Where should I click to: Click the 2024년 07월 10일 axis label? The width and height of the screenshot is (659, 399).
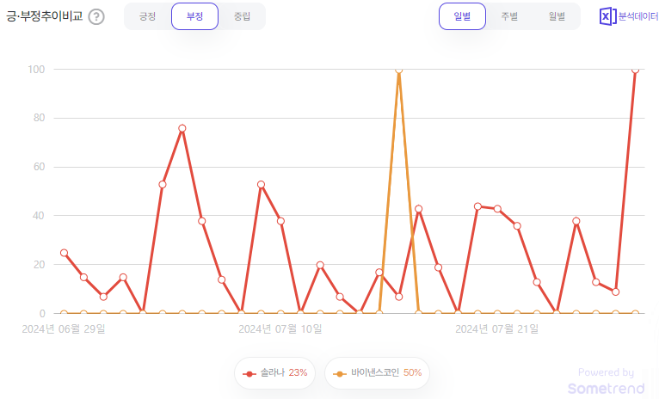click(x=280, y=328)
